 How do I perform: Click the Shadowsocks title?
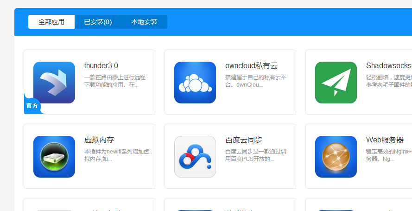point(389,66)
